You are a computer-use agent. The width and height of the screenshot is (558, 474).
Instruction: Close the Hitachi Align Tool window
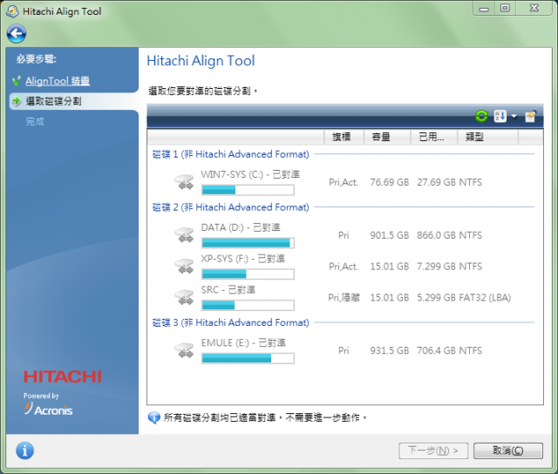coord(534,9)
